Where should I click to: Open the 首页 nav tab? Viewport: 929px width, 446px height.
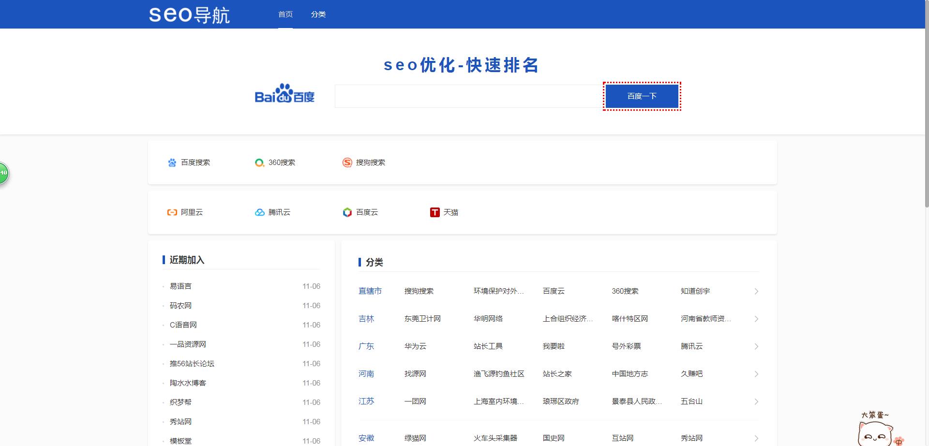pos(285,15)
